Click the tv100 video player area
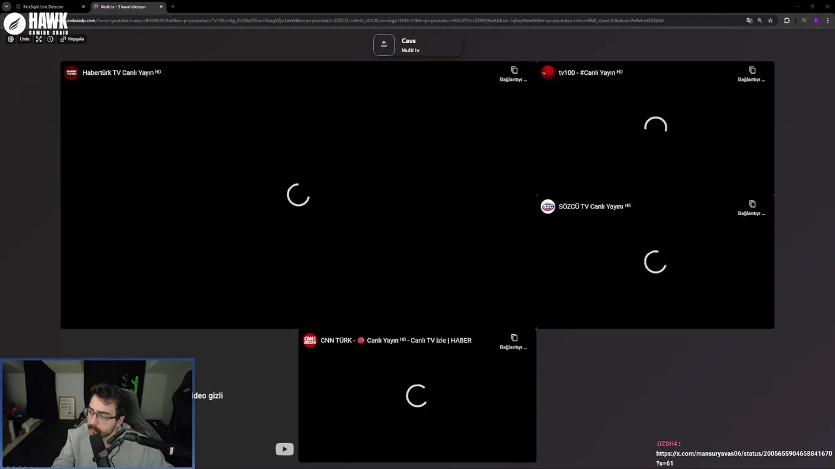This screenshot has width=835, height=469. (655, 128)
